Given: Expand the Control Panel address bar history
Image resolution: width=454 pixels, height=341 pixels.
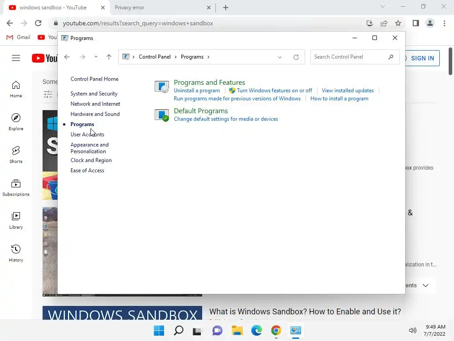Looking at the screenshot, I should (280, 57).
